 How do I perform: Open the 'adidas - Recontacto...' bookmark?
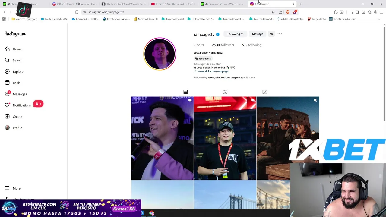click(x=291, y=19)
